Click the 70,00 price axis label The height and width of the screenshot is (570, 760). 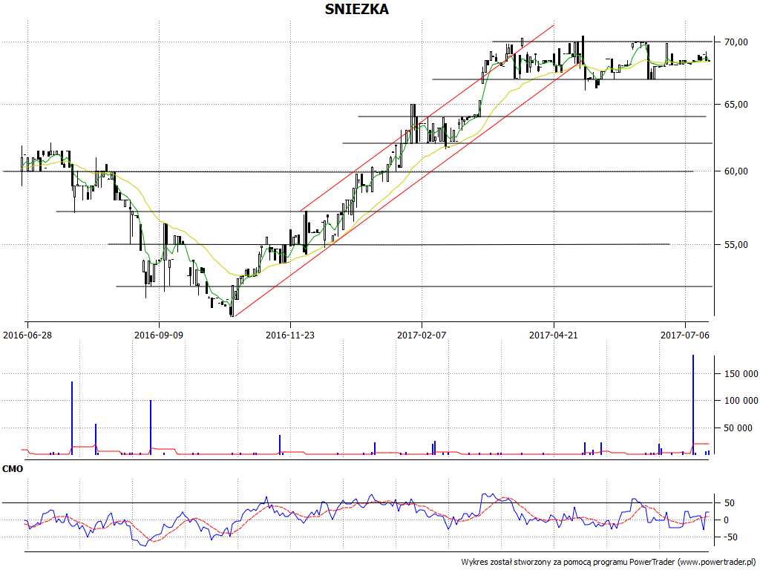[736, 42]
